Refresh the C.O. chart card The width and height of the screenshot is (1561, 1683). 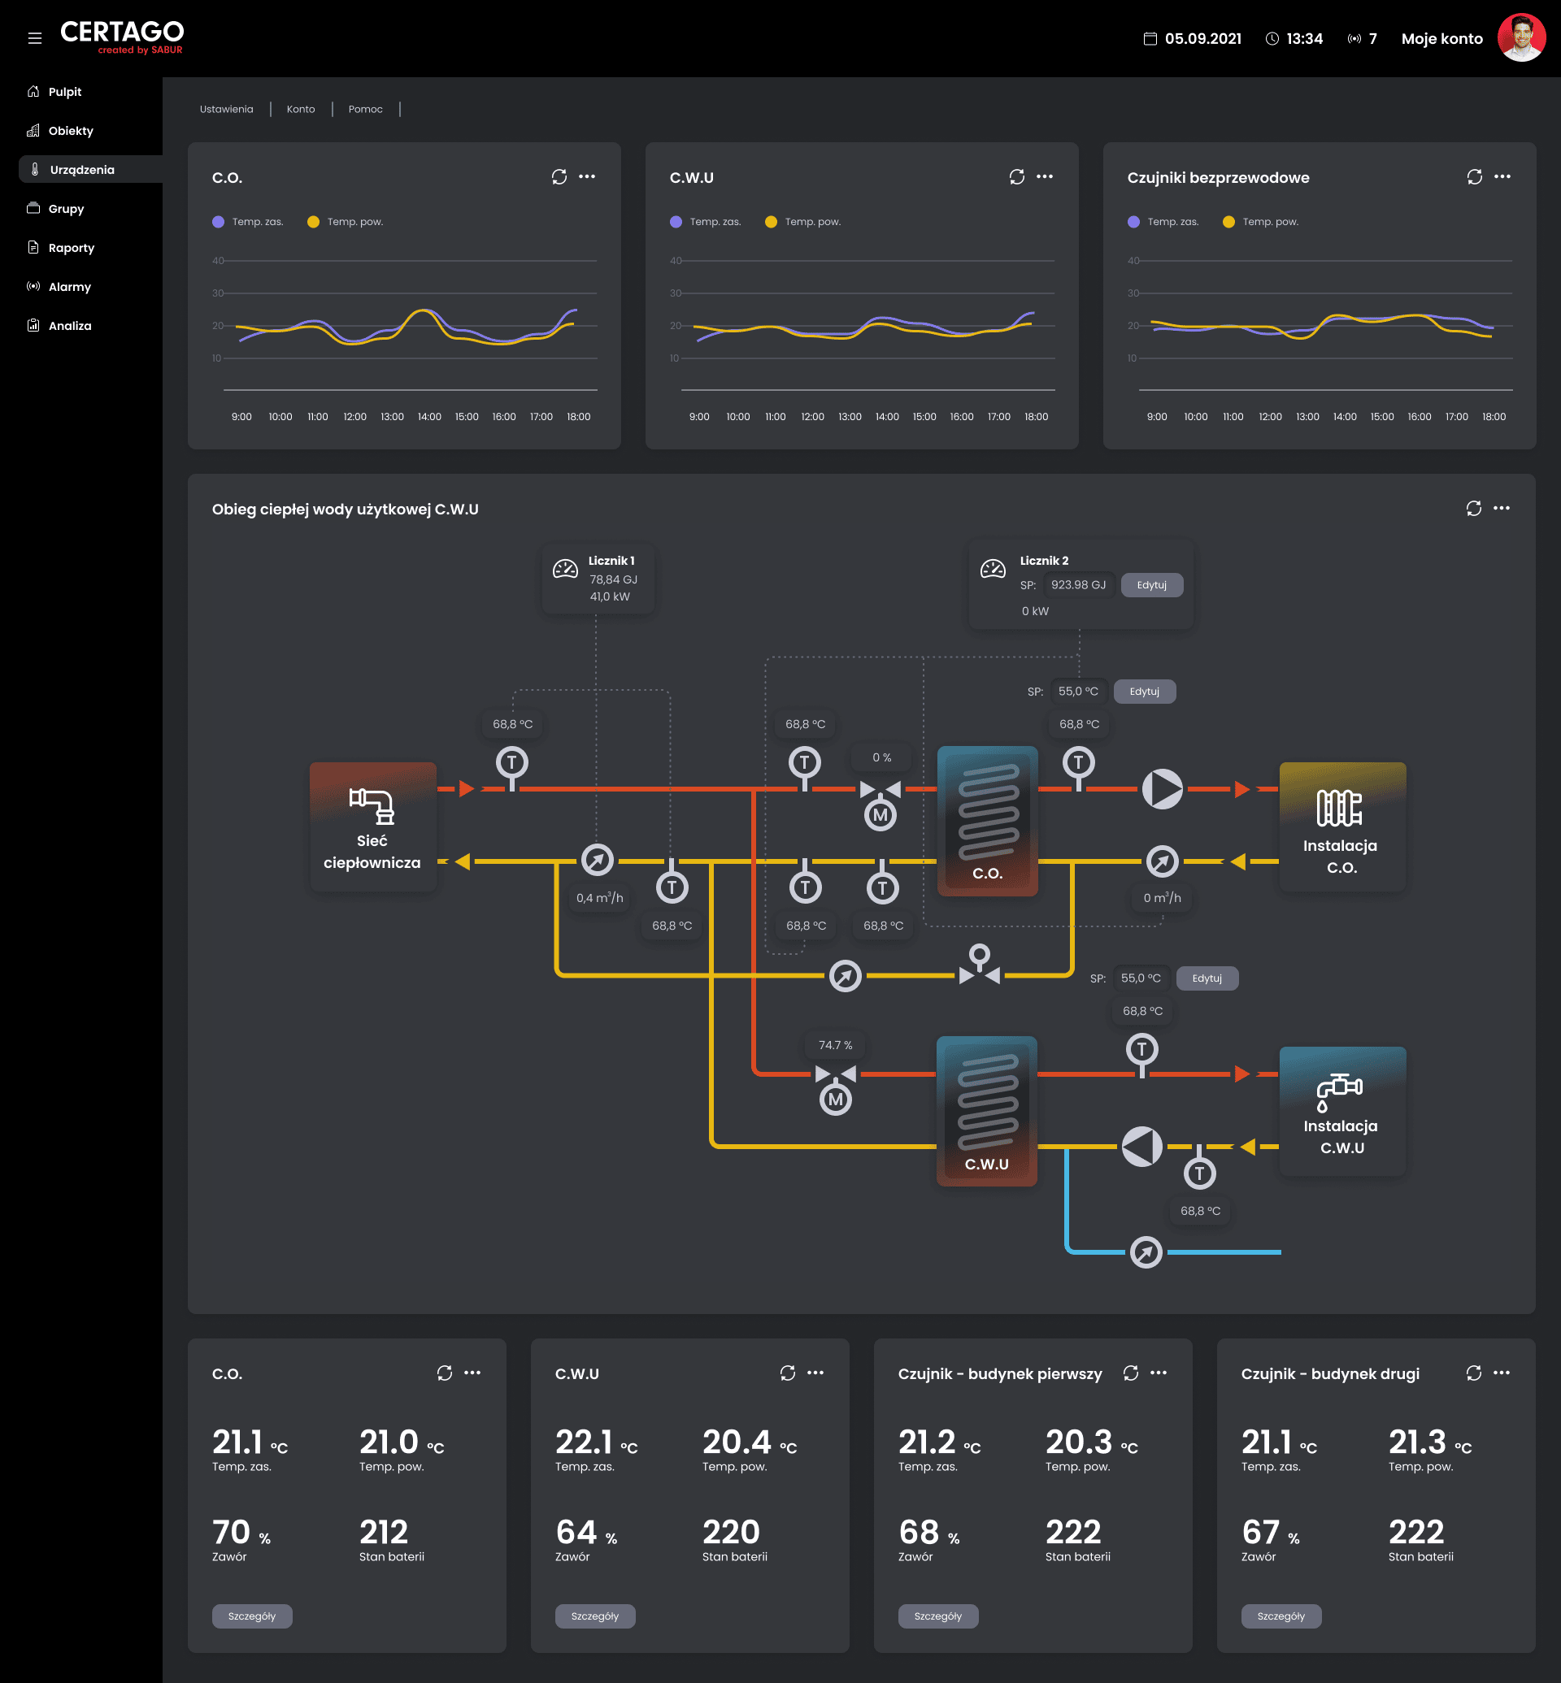point(559,176)
